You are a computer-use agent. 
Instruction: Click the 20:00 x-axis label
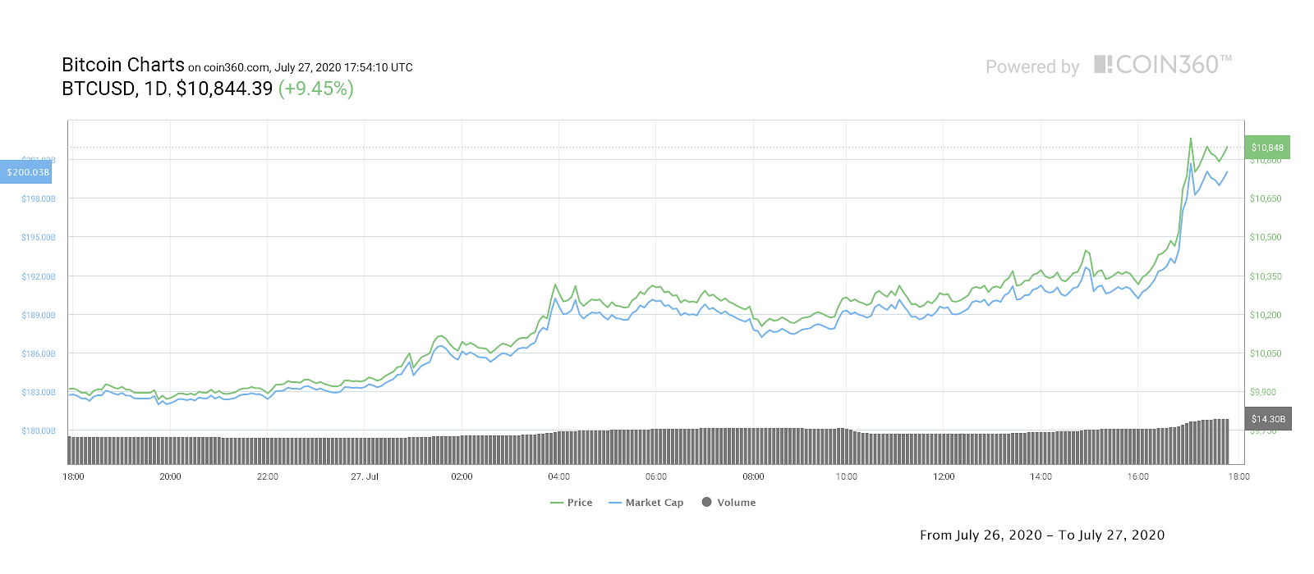coord(170,476)
